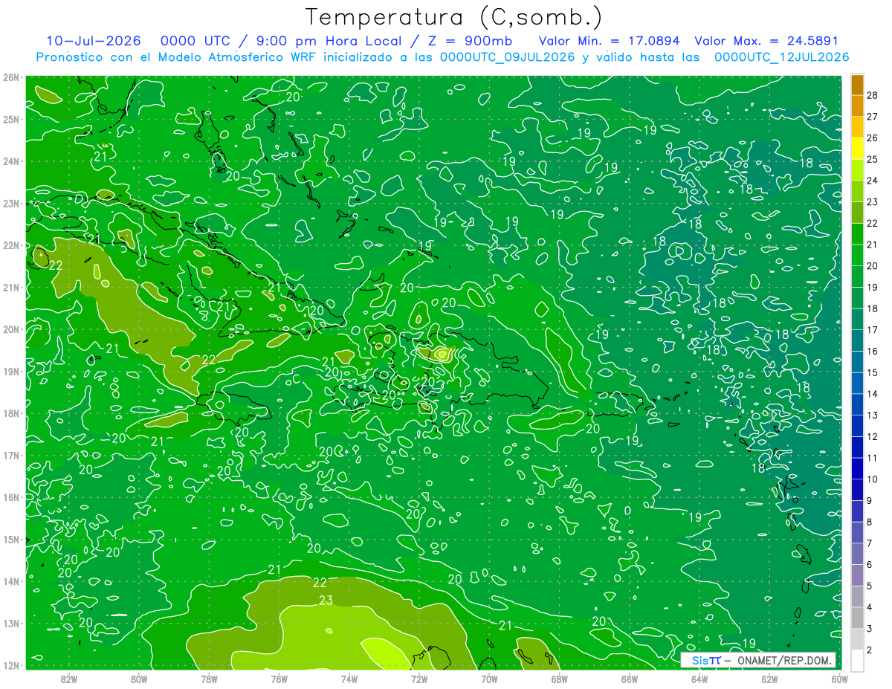The image size is (892, 689).
Task: Click the "19" label on the color scale
Action: coord(872,287)
